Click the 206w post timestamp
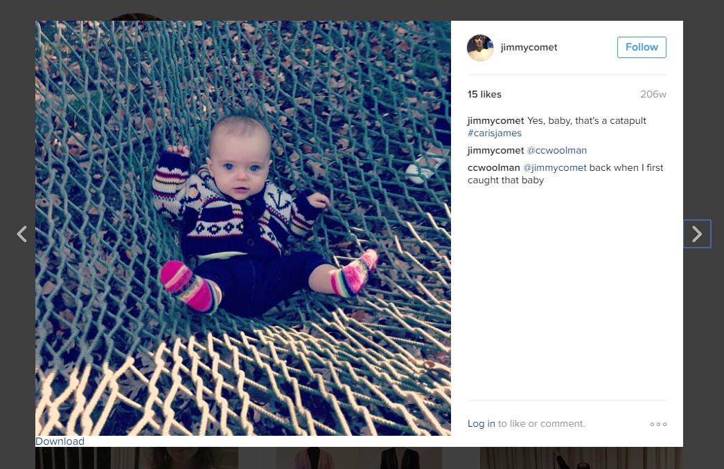 653,94
